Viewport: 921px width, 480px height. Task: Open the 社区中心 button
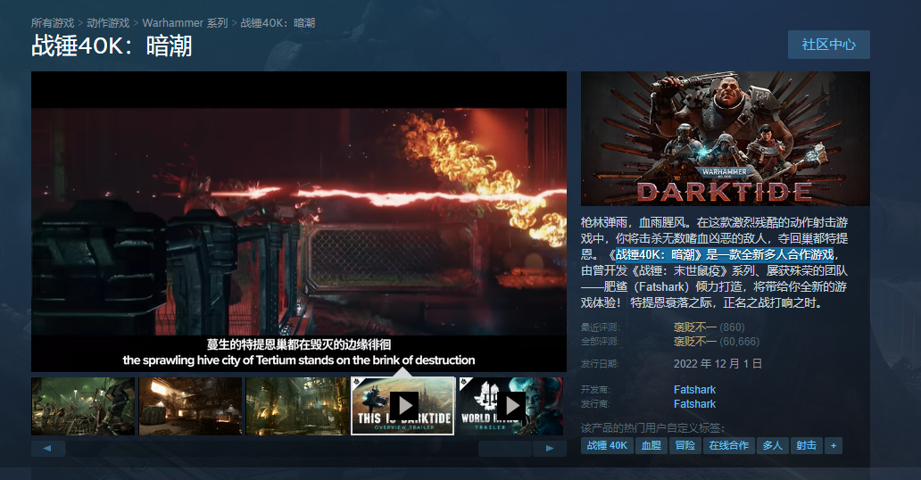[x=829, y=45]
